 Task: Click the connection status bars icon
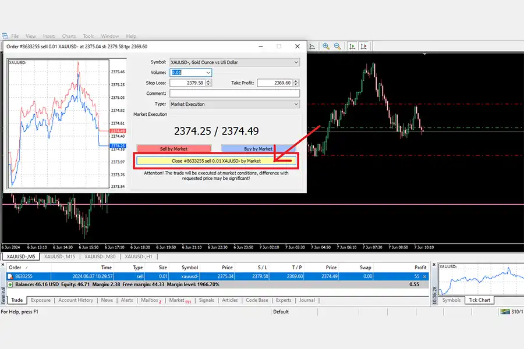coord(505,312)
